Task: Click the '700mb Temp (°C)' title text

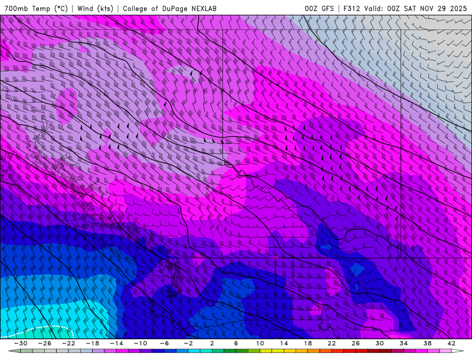Action: tap(36, 8)
